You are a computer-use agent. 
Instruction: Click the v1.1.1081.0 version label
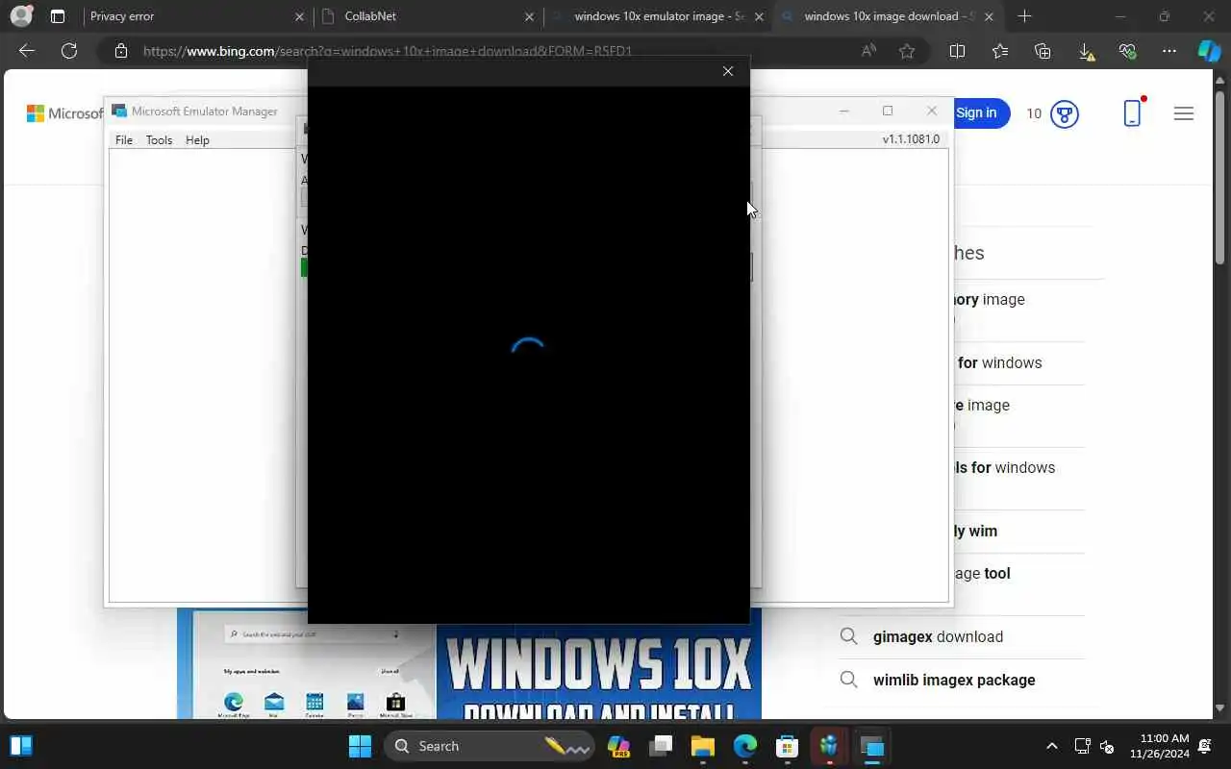(911, 139)
